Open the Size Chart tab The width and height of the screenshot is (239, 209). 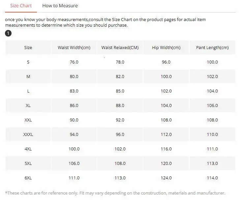pos(21,6)
